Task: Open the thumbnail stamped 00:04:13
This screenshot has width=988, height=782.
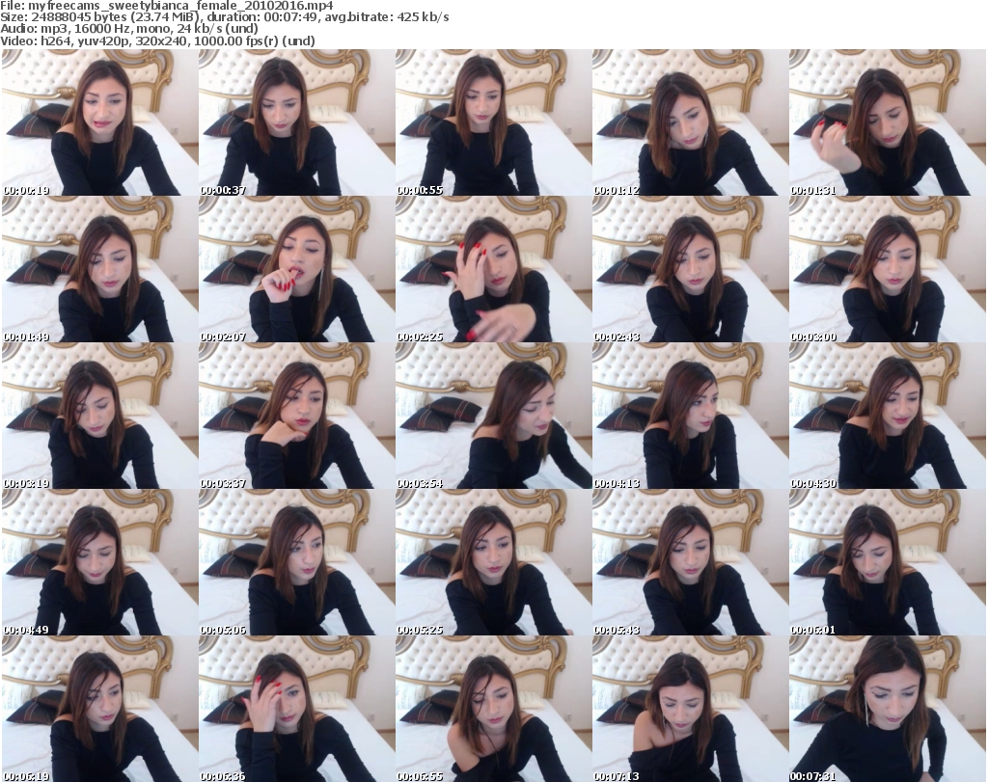Action: pyautogui.click(x=690, y=416)
